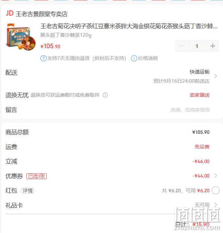The image size is (223, 233).
Task: Open the 红包 详情 details button
Action: [28, 190]
